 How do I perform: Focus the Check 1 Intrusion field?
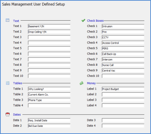click(123, 26)
